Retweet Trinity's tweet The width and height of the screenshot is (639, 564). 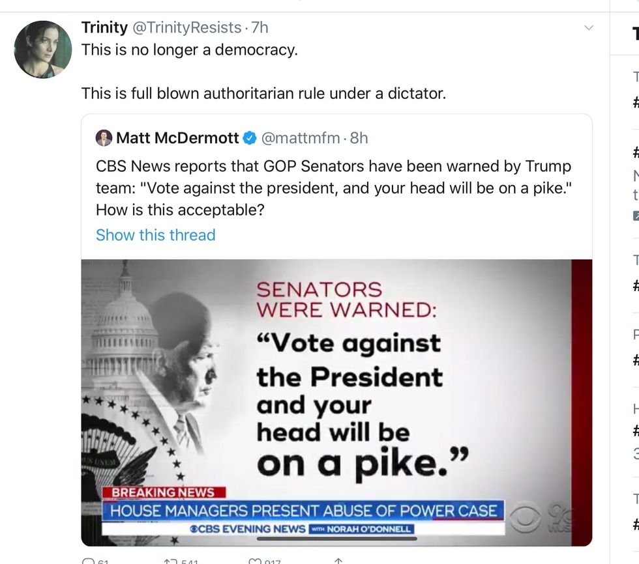(x=171, y=561)
